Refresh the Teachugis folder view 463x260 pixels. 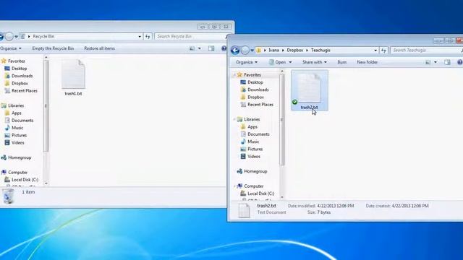coord(383,51)
